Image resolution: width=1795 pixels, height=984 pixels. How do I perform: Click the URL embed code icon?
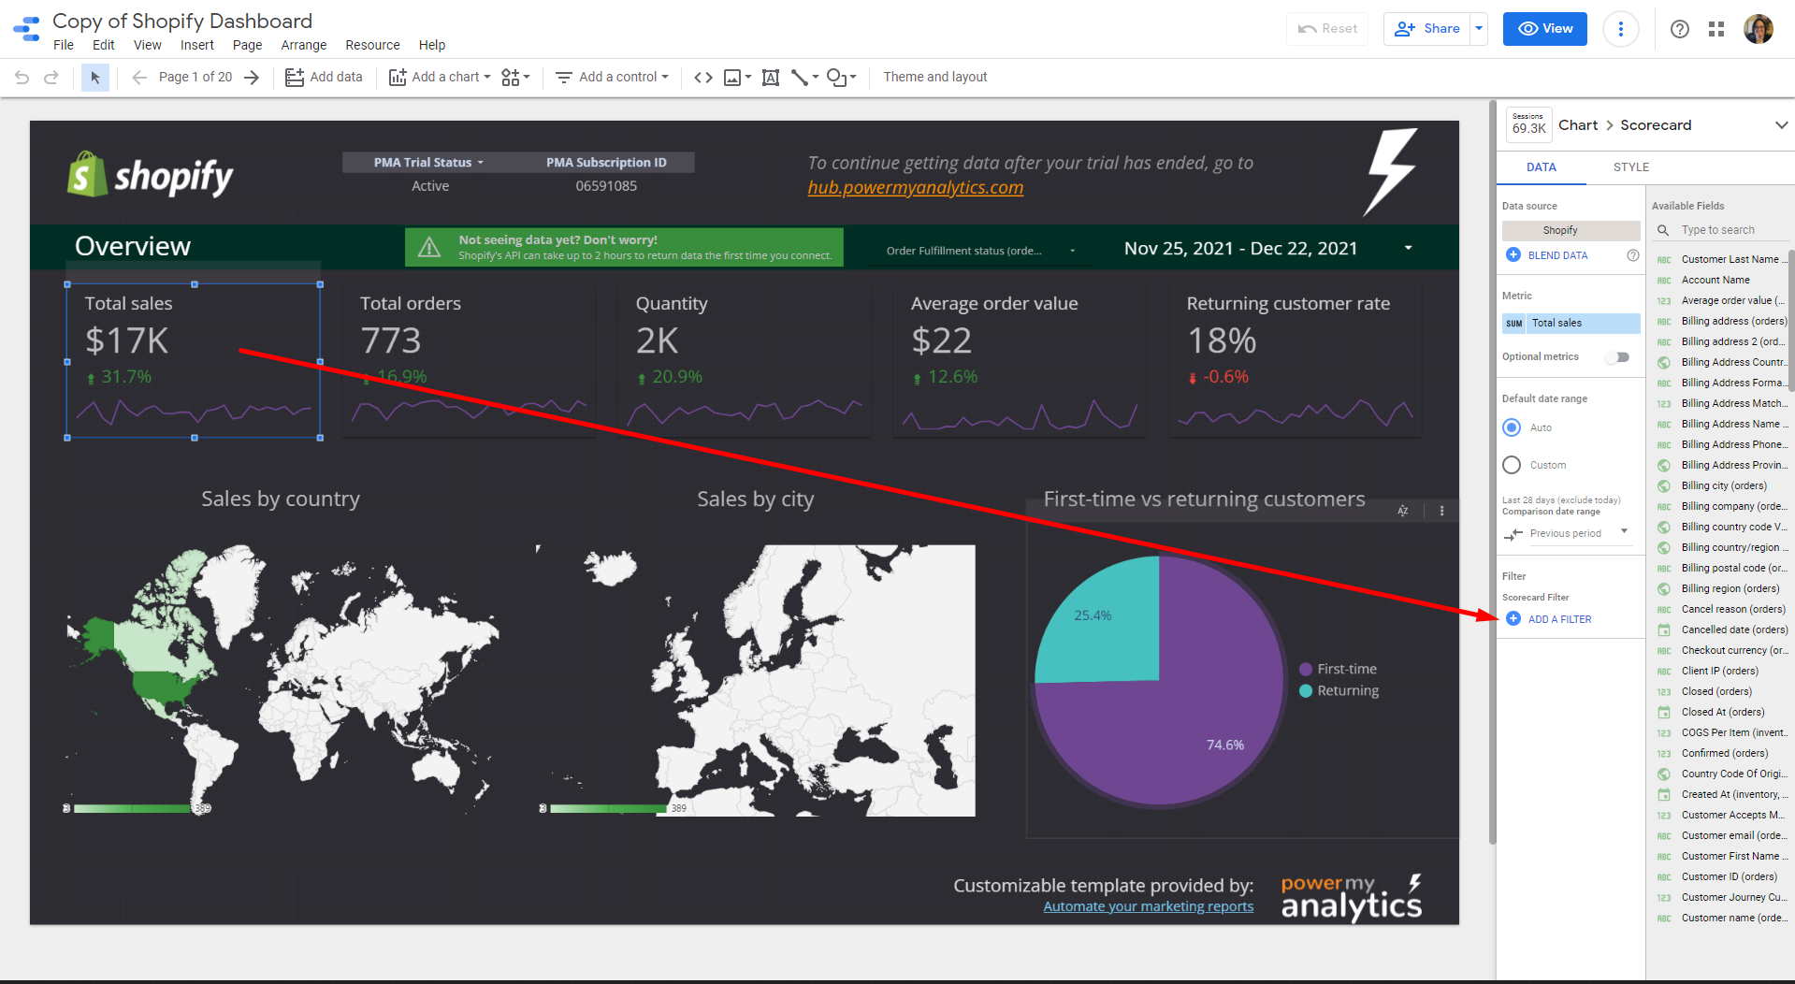703,78
